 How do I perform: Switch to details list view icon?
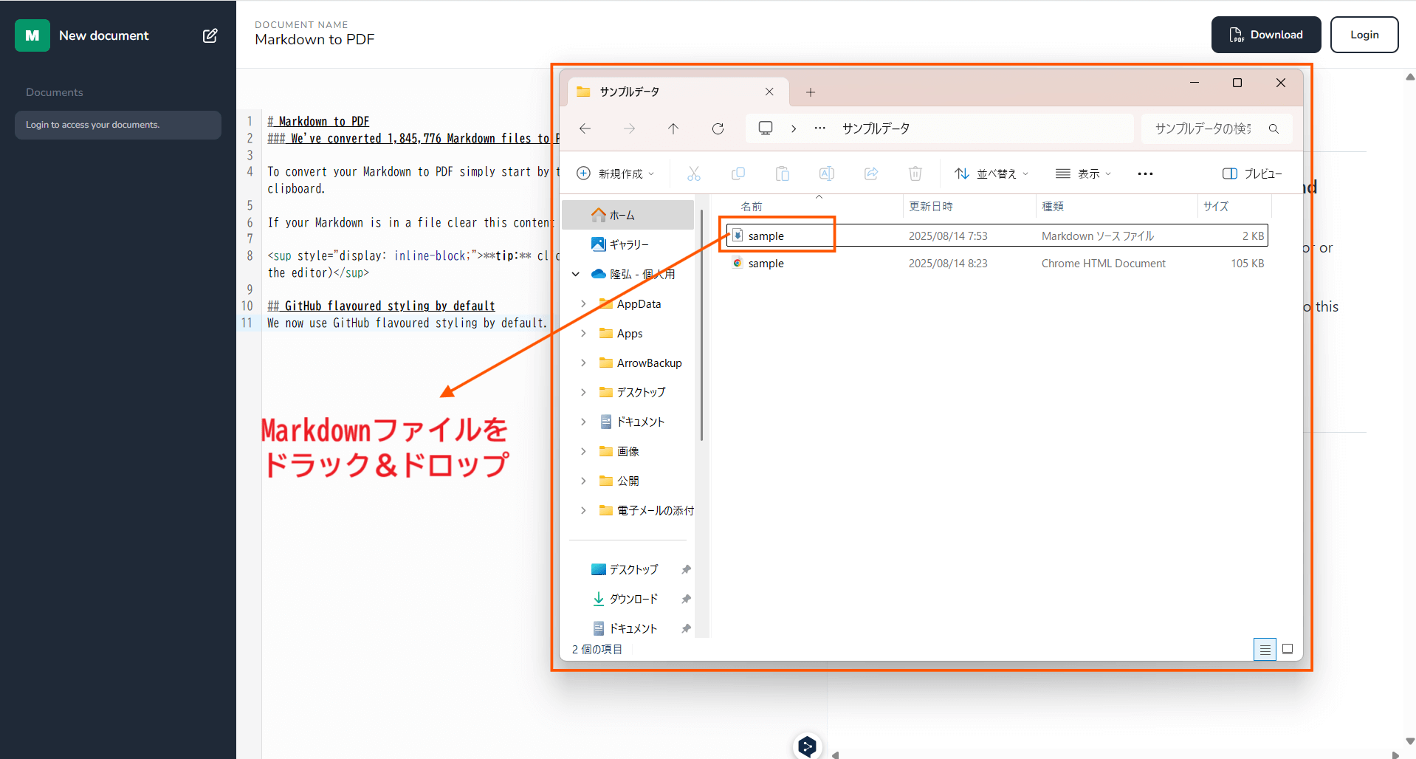pos(1265,649)
